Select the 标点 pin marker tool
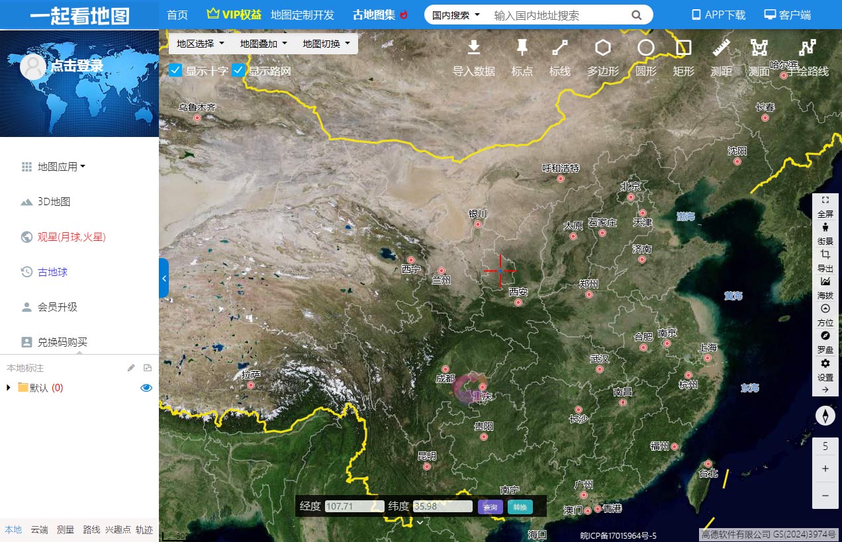The height and width of the screenshot is (542, 842). click(522, 48)
